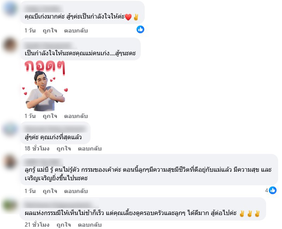Image resolution: width=282 pixels, height=229 pixels.
Task: Click ตอบกลับ under the first comment
Action: coord(76,31)
